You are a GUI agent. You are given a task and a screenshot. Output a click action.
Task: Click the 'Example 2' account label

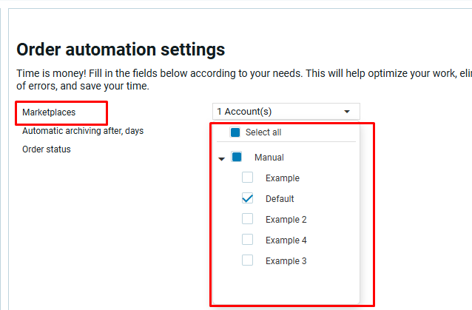point(286,220)
